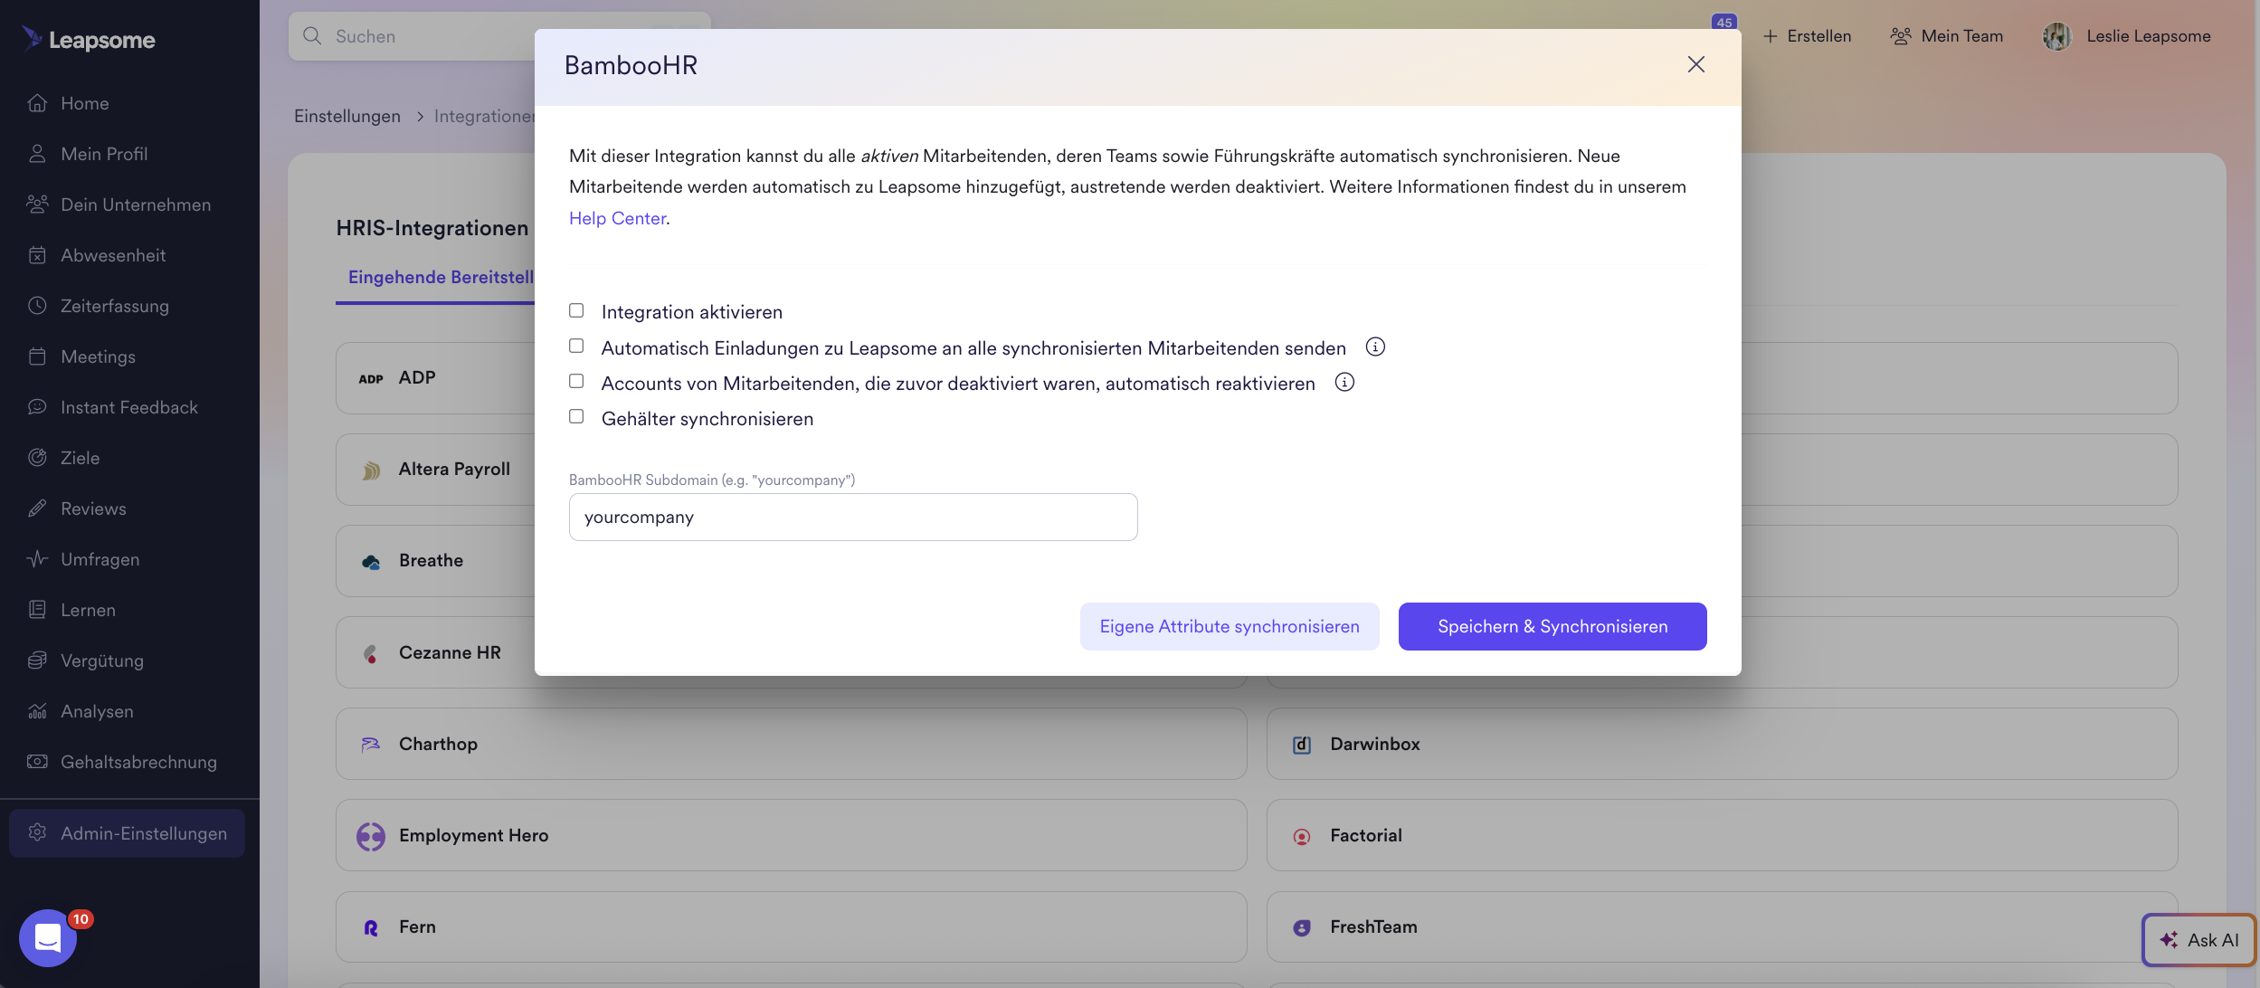Click the info icon beside automatic invitations option
The height and width of the screenshot is (988, 2260).
(1375, 347)
